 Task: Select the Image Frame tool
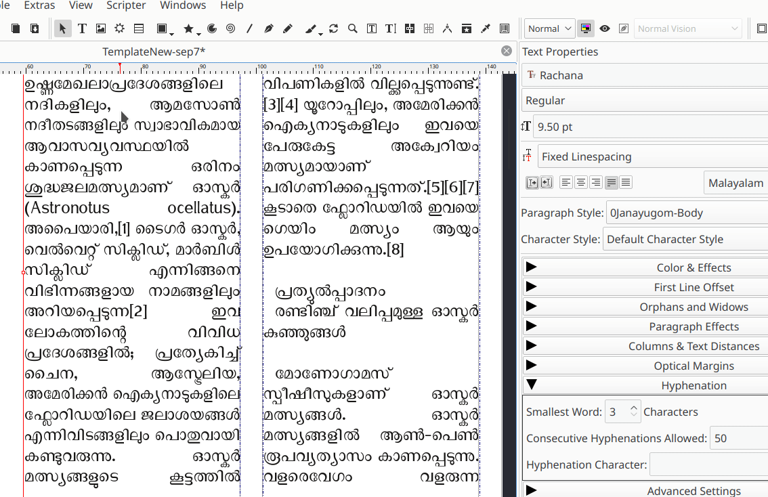click(x=101, y=28)
